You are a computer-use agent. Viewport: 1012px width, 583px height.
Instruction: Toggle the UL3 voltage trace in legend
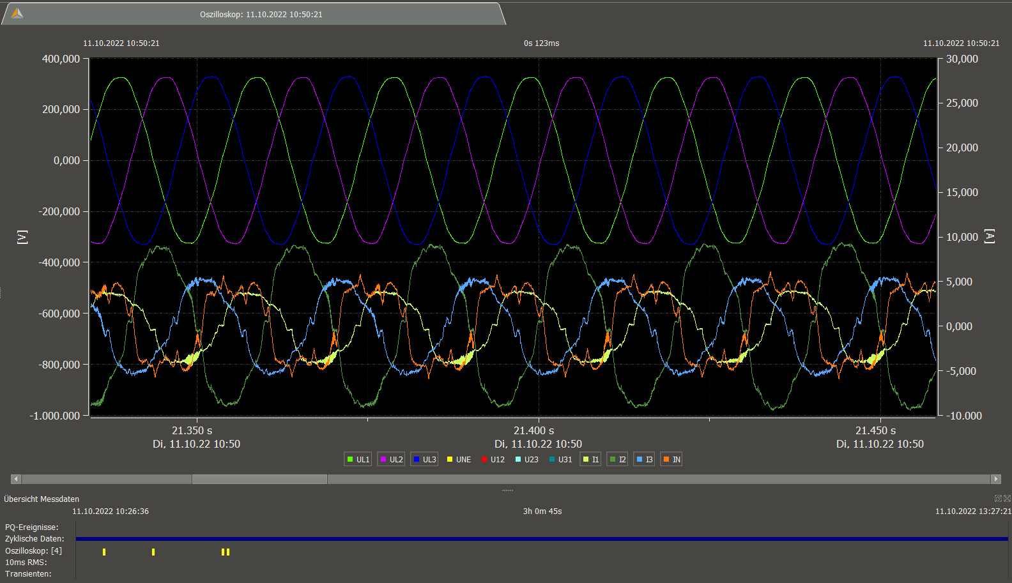425,459
